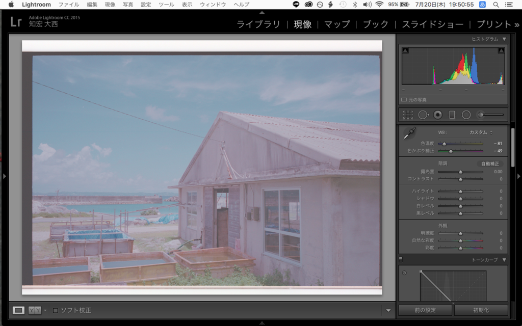Collapse the トーンカーブ panel

coord(504,260)
